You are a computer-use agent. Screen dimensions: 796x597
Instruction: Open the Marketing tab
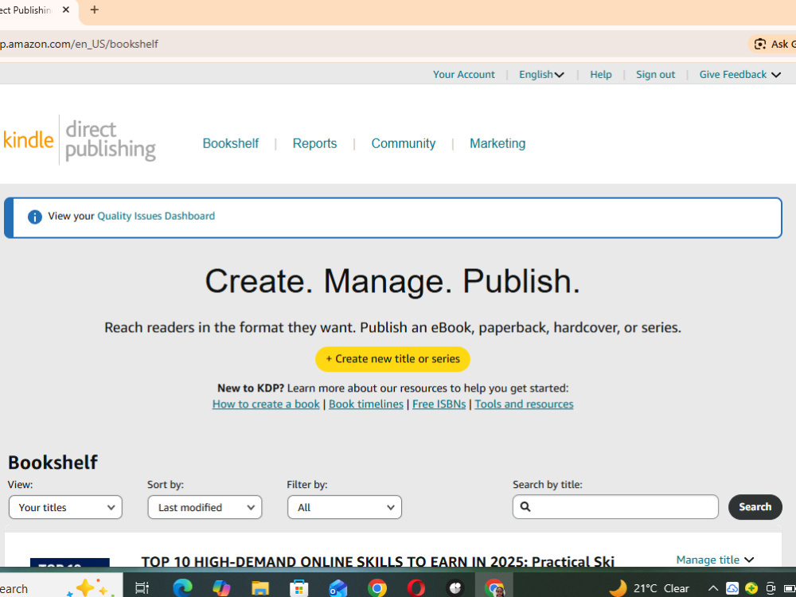[497, 143]
